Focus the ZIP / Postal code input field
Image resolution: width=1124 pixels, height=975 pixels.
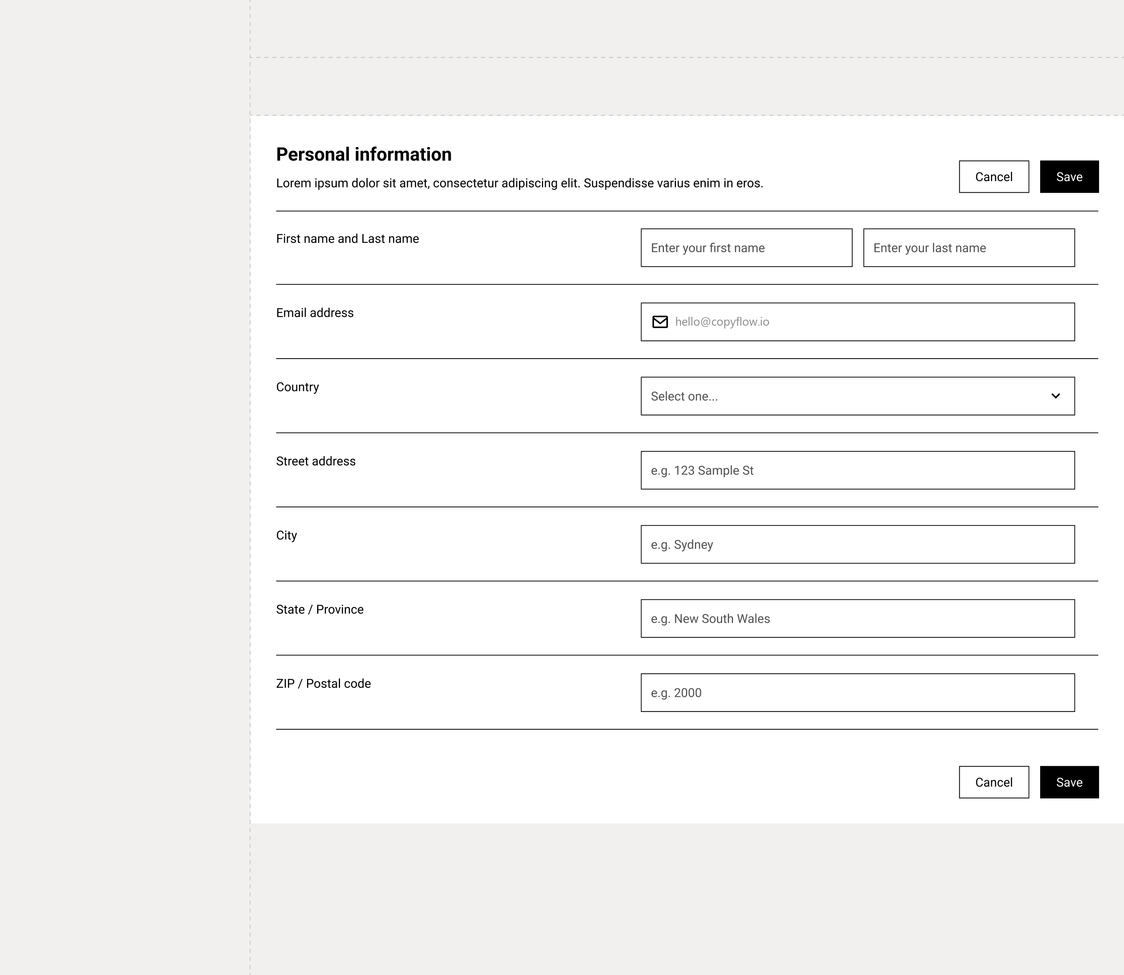pyautogui.click(x=857, y=693)
